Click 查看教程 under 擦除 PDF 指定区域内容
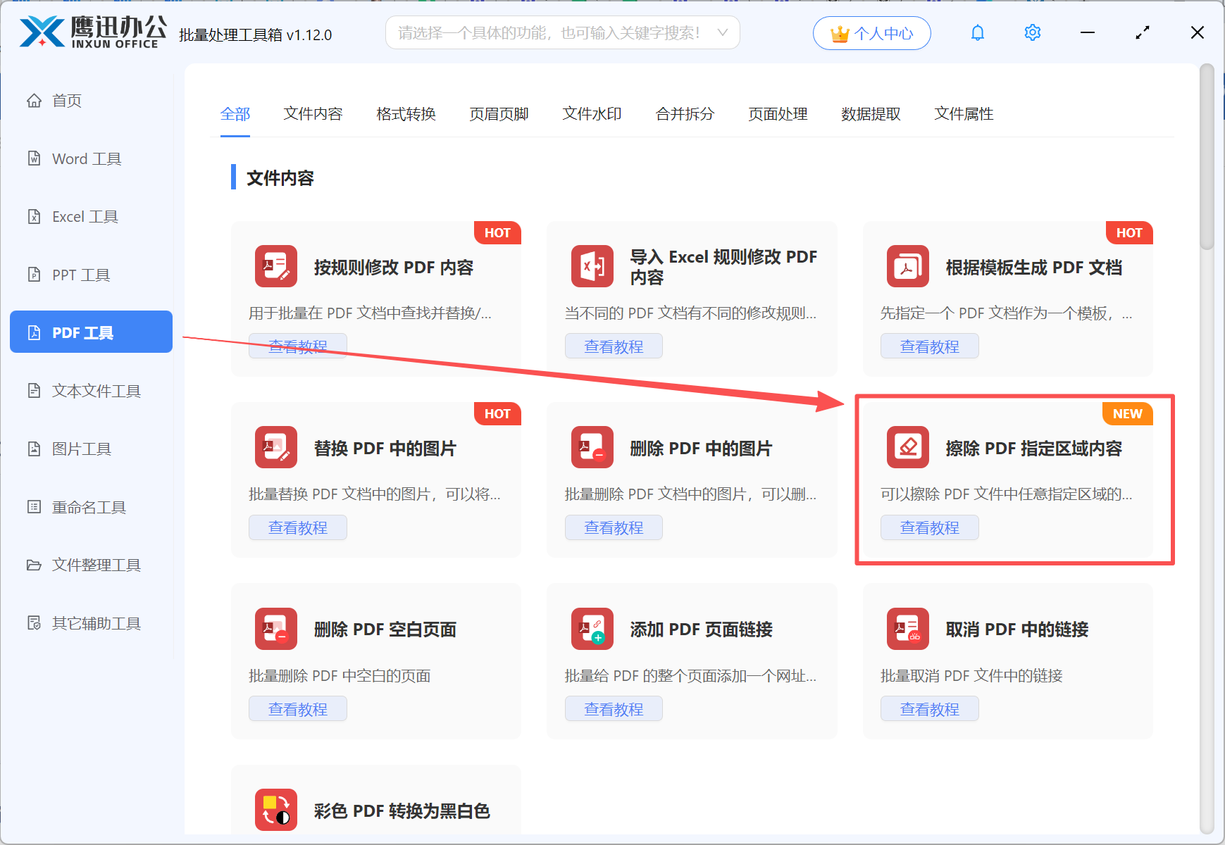The image size is (1225, 845). (x=930, y=527)
